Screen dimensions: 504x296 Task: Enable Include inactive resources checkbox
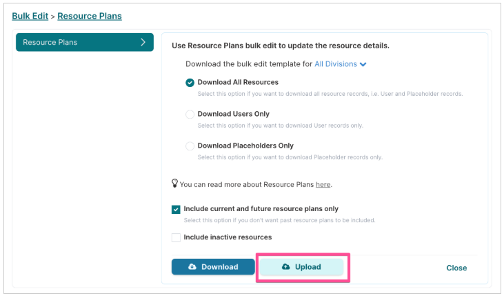click(x=176, y=238)
